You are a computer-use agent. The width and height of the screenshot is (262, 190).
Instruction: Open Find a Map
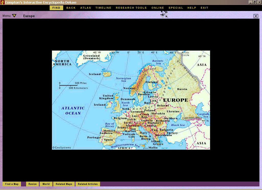[x=12, y=184]
